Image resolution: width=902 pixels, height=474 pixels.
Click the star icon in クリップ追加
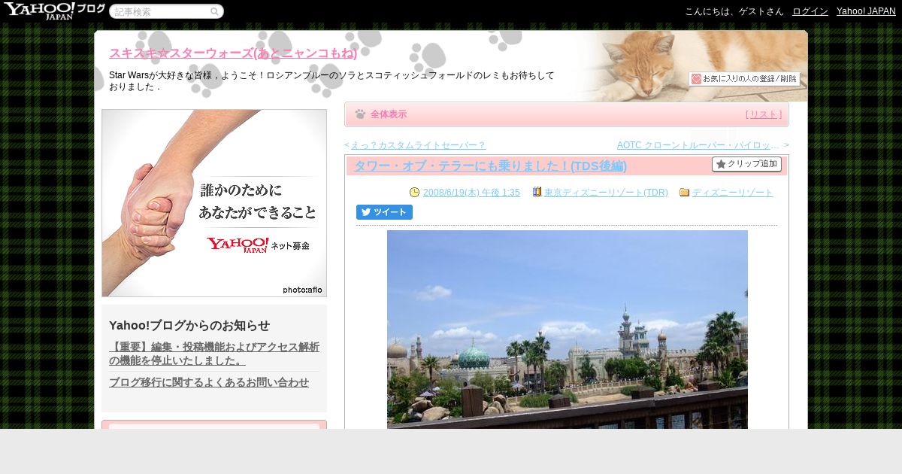coord(721,164)
